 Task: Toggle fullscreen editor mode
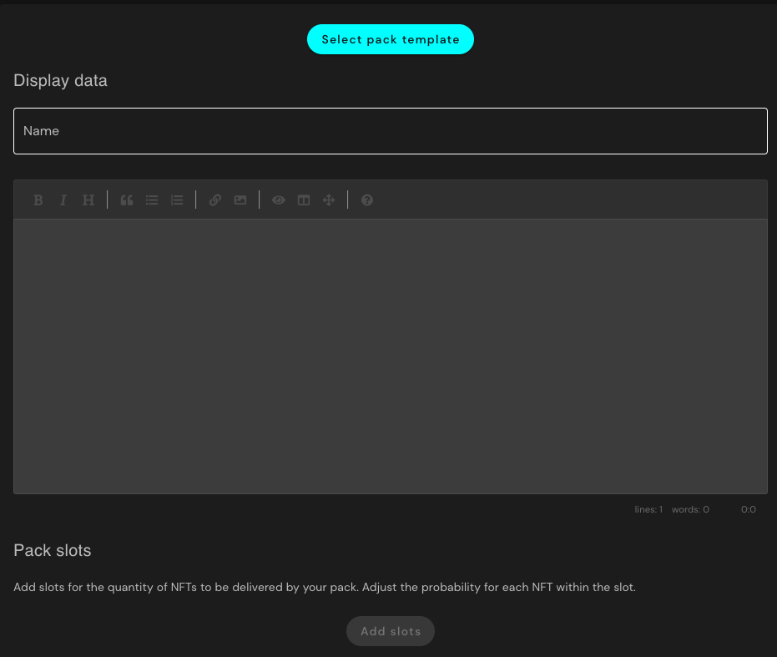point(329,200)
